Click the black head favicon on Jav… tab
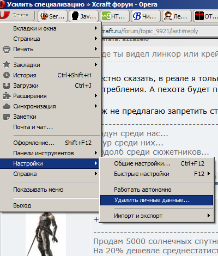Viewport: 218px width, 256px height. point(75,16)
